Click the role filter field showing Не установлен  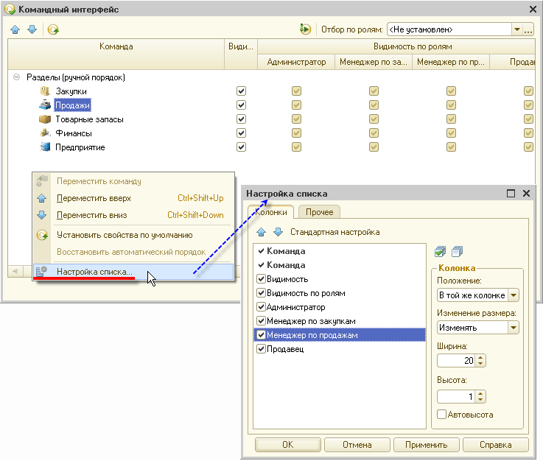pos(449,29)
